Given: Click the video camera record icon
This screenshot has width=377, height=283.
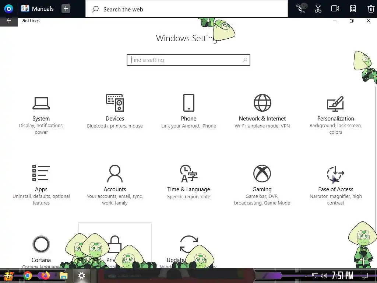Looking at the screenshot, I should click(x=335, y=9).
